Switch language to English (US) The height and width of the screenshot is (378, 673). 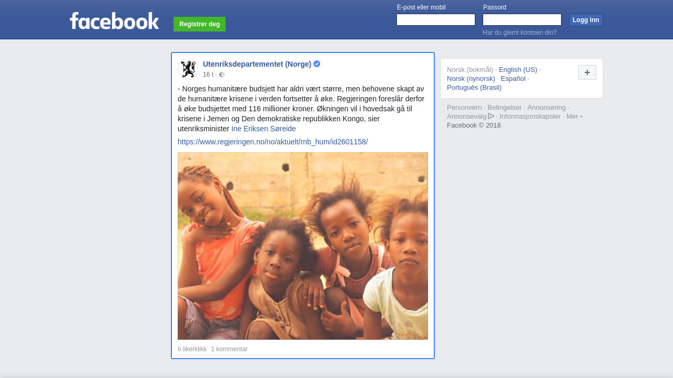pyautogui.click(x=518, y=69)
